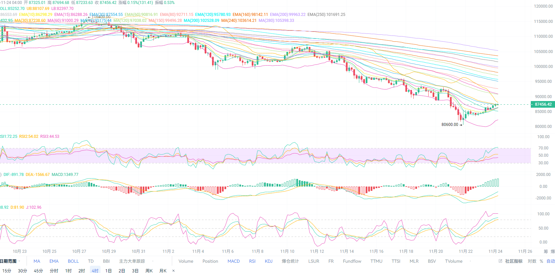Image resolution: width=555 pixels, height=273 pixels.
Task: Enable the 爆仓统计 liquidation stats indicator
Action: [x=290, y=261]
